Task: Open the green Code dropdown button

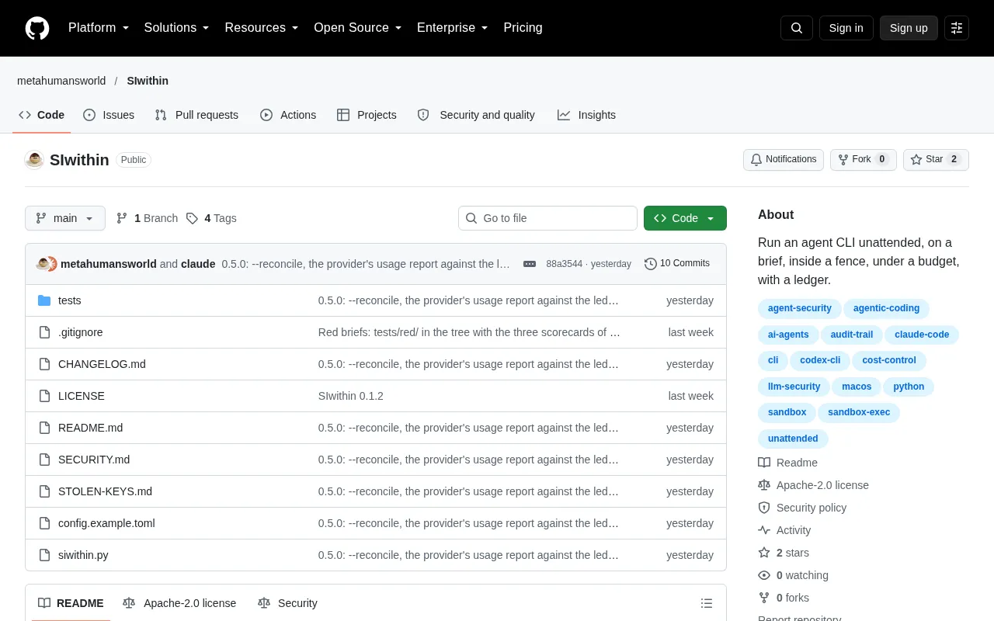Action: point(685,218)
